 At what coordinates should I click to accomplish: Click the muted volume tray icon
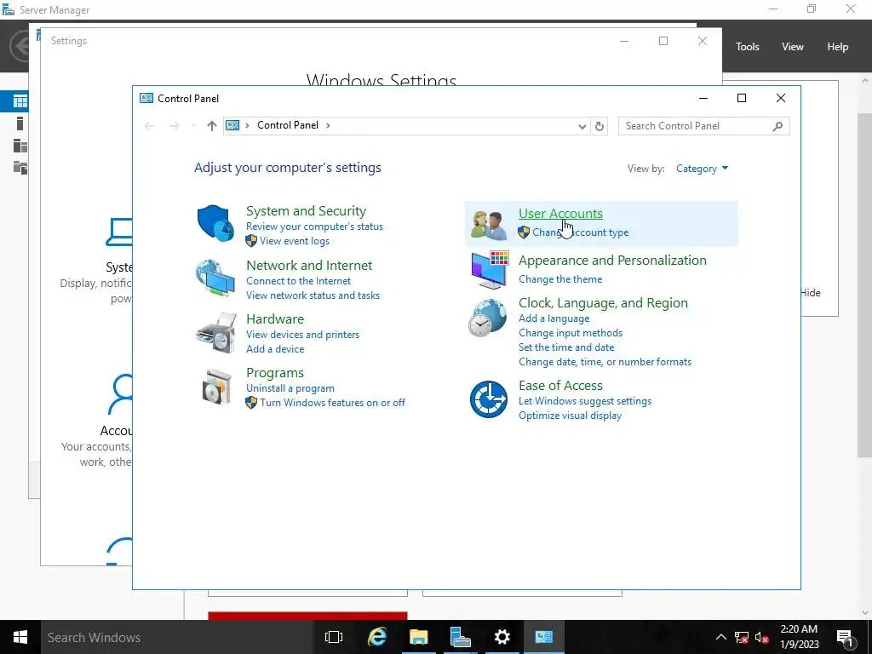click(762, 637)
